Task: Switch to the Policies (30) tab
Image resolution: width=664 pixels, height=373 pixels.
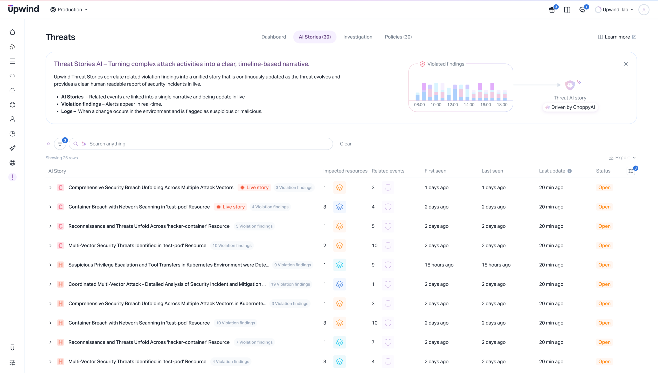Action: click(398, 37)
